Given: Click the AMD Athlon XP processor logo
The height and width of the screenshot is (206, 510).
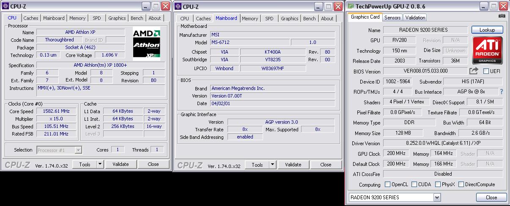Looking at the screenshot, I should coord(146,44).
